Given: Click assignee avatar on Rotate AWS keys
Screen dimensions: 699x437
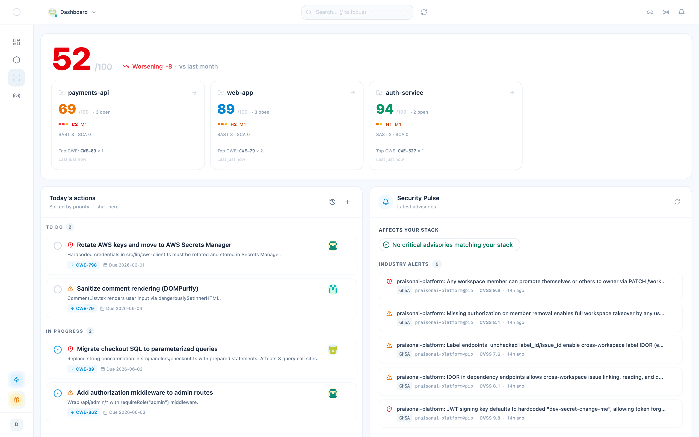Looking at the screenshot, I should click(x=333, y=245).
